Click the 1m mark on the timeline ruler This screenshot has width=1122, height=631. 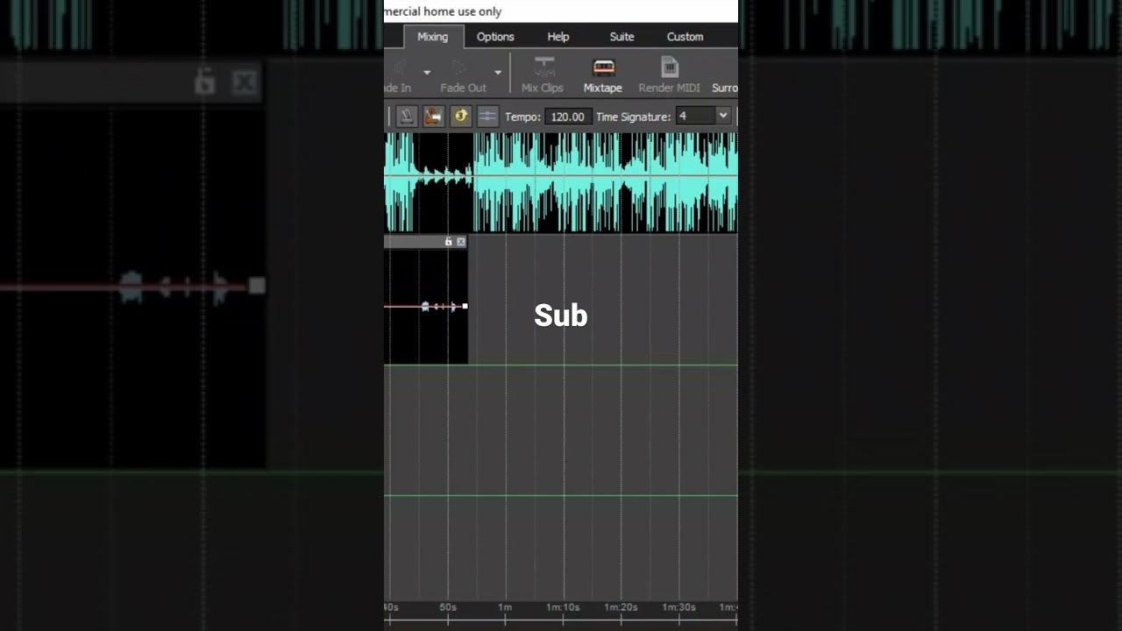(x=505, y=607)
